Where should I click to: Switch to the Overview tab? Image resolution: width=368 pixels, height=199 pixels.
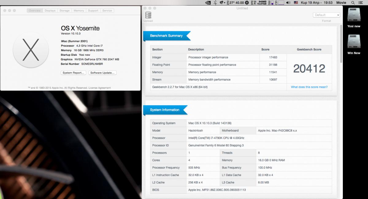click(x=35, y=10)
